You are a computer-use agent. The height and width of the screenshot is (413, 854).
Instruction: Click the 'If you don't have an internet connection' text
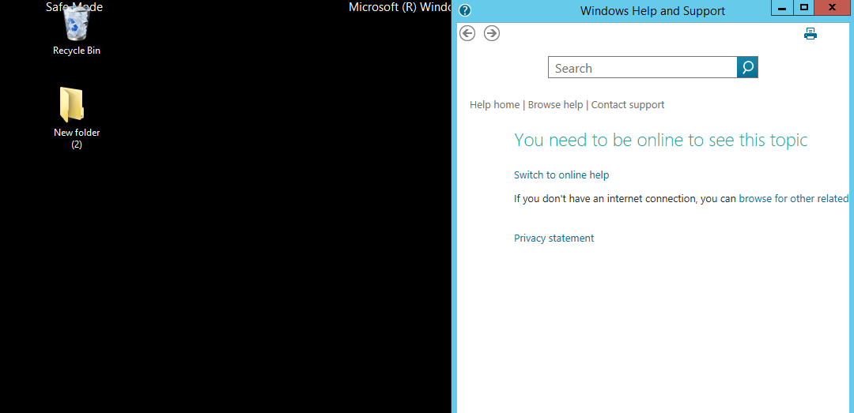tap(625, 199)
